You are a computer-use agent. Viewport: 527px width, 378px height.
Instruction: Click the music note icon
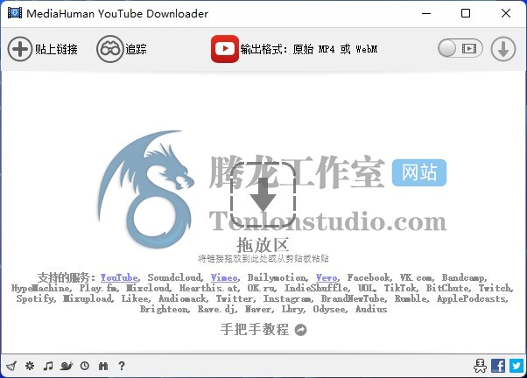coord(48,366)
